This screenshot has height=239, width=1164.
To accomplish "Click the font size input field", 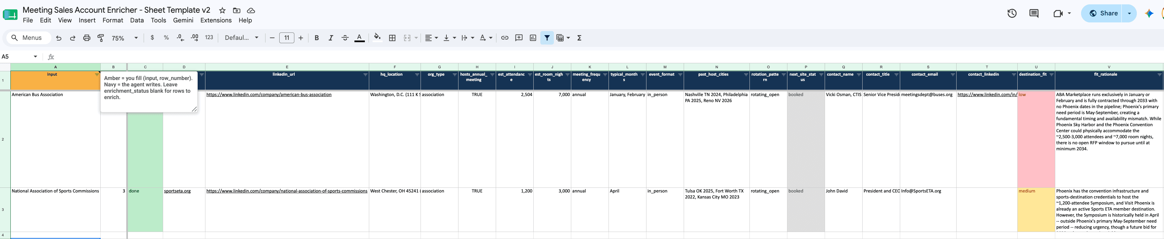I will 287,38.
